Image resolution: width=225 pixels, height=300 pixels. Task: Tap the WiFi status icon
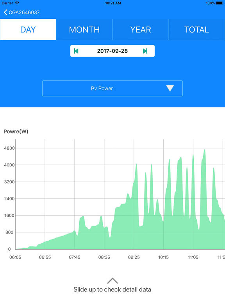17,3
